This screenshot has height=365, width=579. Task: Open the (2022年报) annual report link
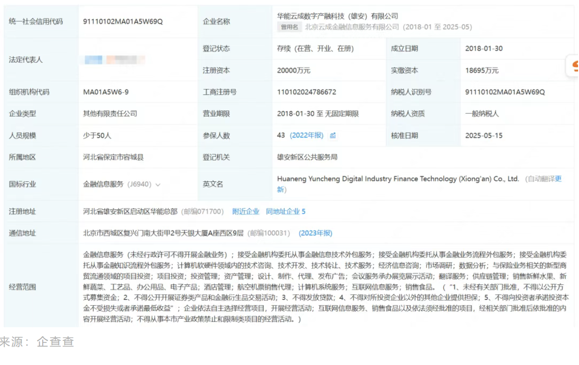pyautogui.click(x=307, y=136)
